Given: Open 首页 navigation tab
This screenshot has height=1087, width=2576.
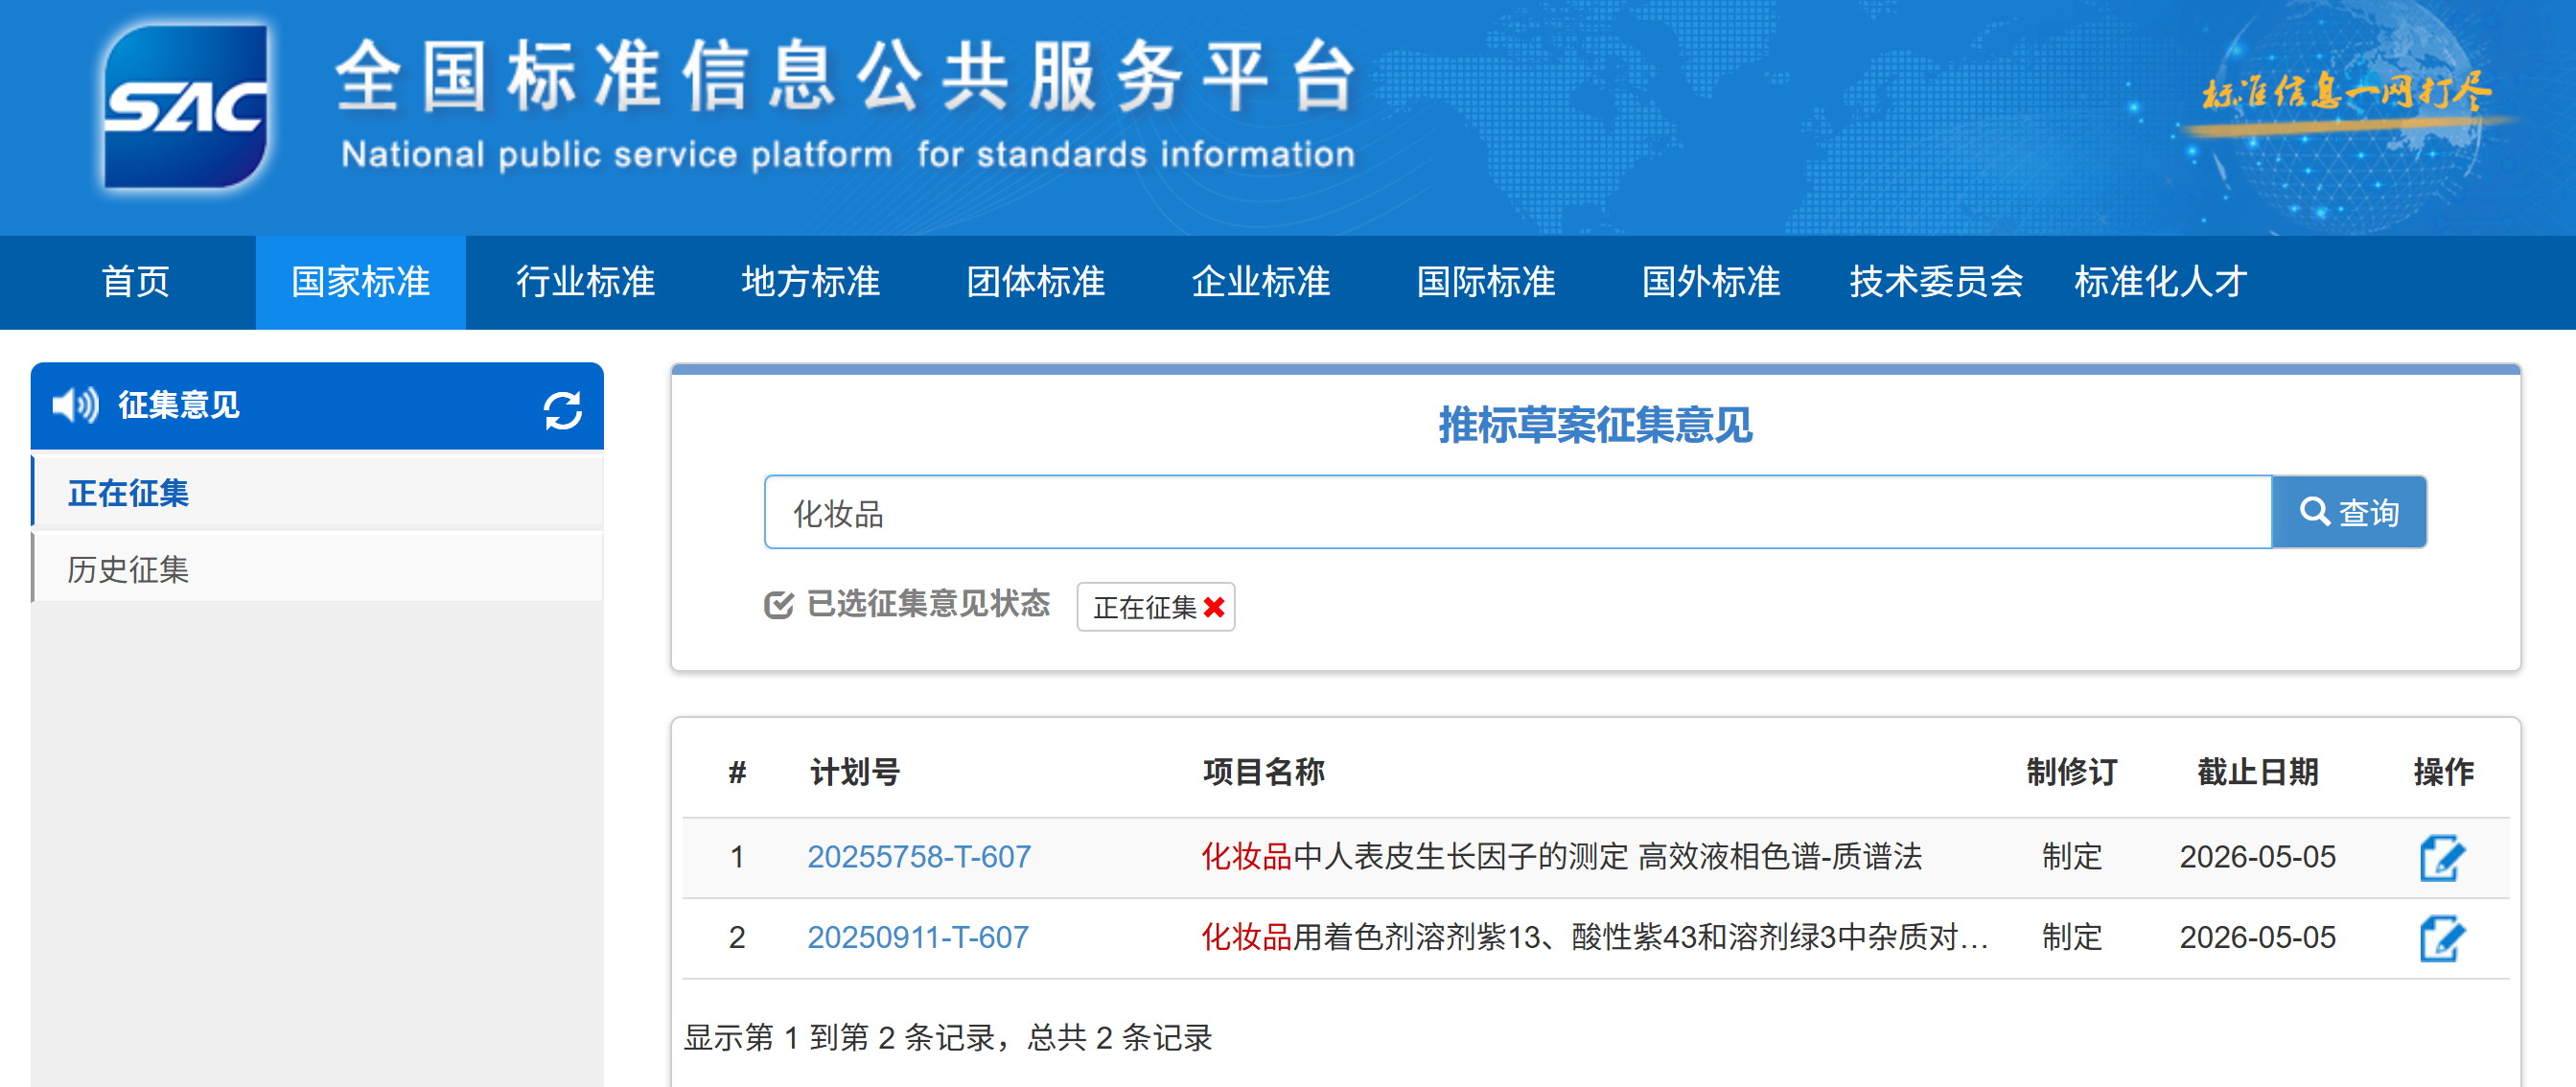Looking at the screenshot, I should point(135,282).
